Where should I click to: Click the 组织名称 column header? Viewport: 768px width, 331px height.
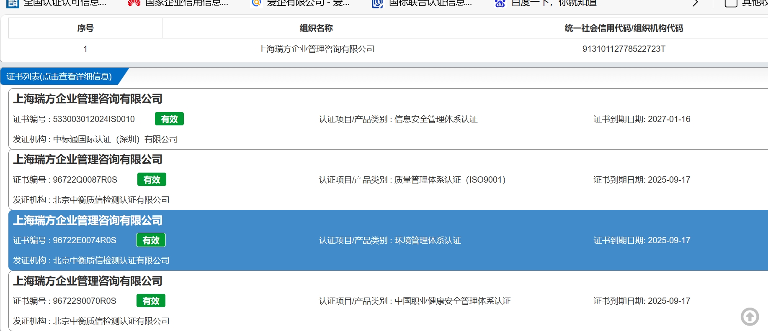point(316,28)
